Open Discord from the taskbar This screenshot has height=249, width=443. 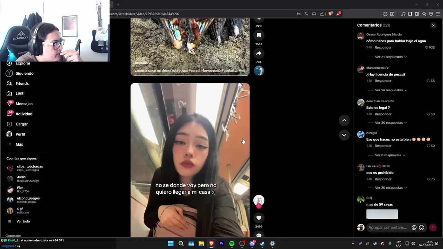[x=252, y=243]
